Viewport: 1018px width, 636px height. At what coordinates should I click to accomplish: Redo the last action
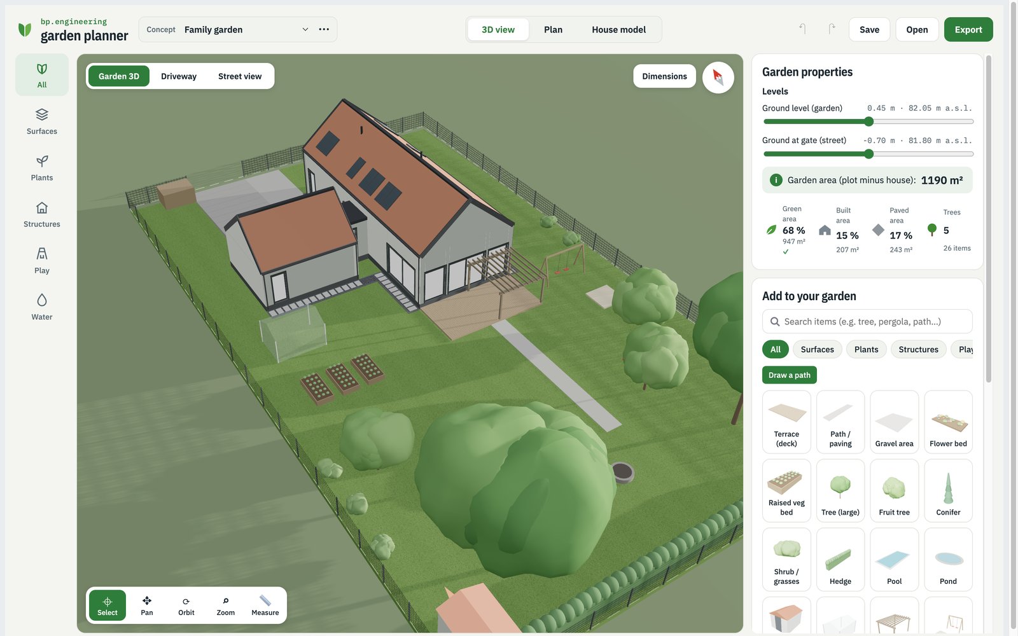pyautogui.click(x=831, y=29)
